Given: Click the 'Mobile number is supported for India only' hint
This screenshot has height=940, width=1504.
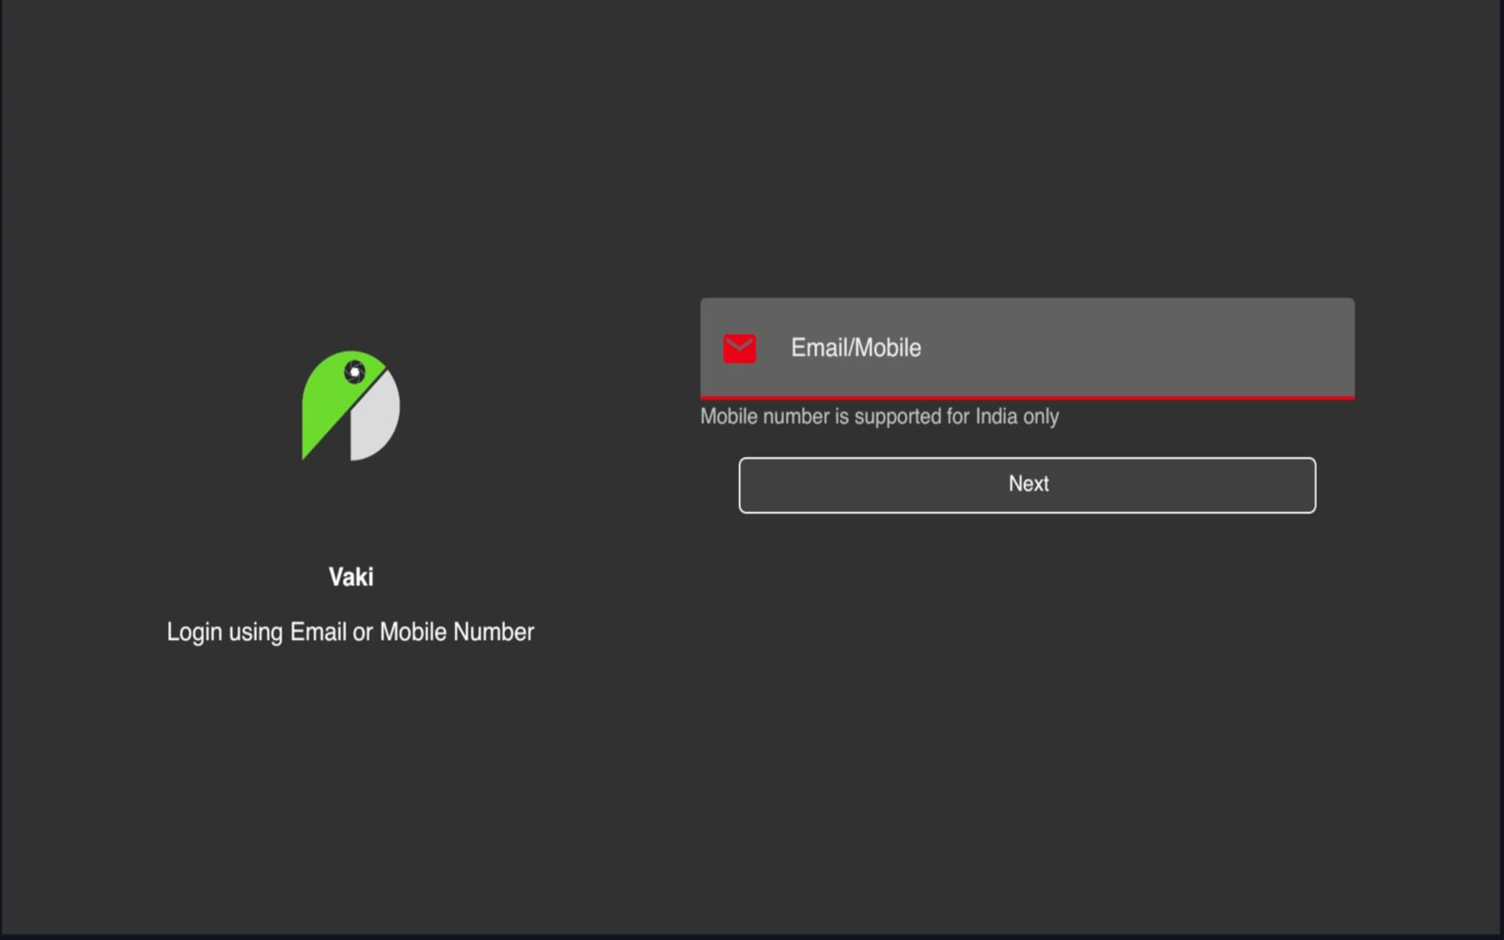Looking at the screenshot, I should pos(879,417).
